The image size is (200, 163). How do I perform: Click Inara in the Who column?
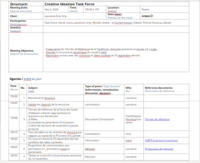coord(128,140)
